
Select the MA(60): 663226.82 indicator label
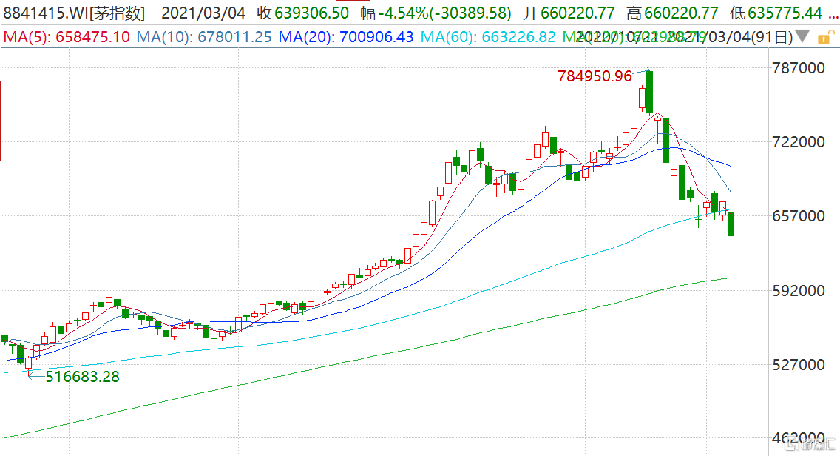tap(488, 37)
